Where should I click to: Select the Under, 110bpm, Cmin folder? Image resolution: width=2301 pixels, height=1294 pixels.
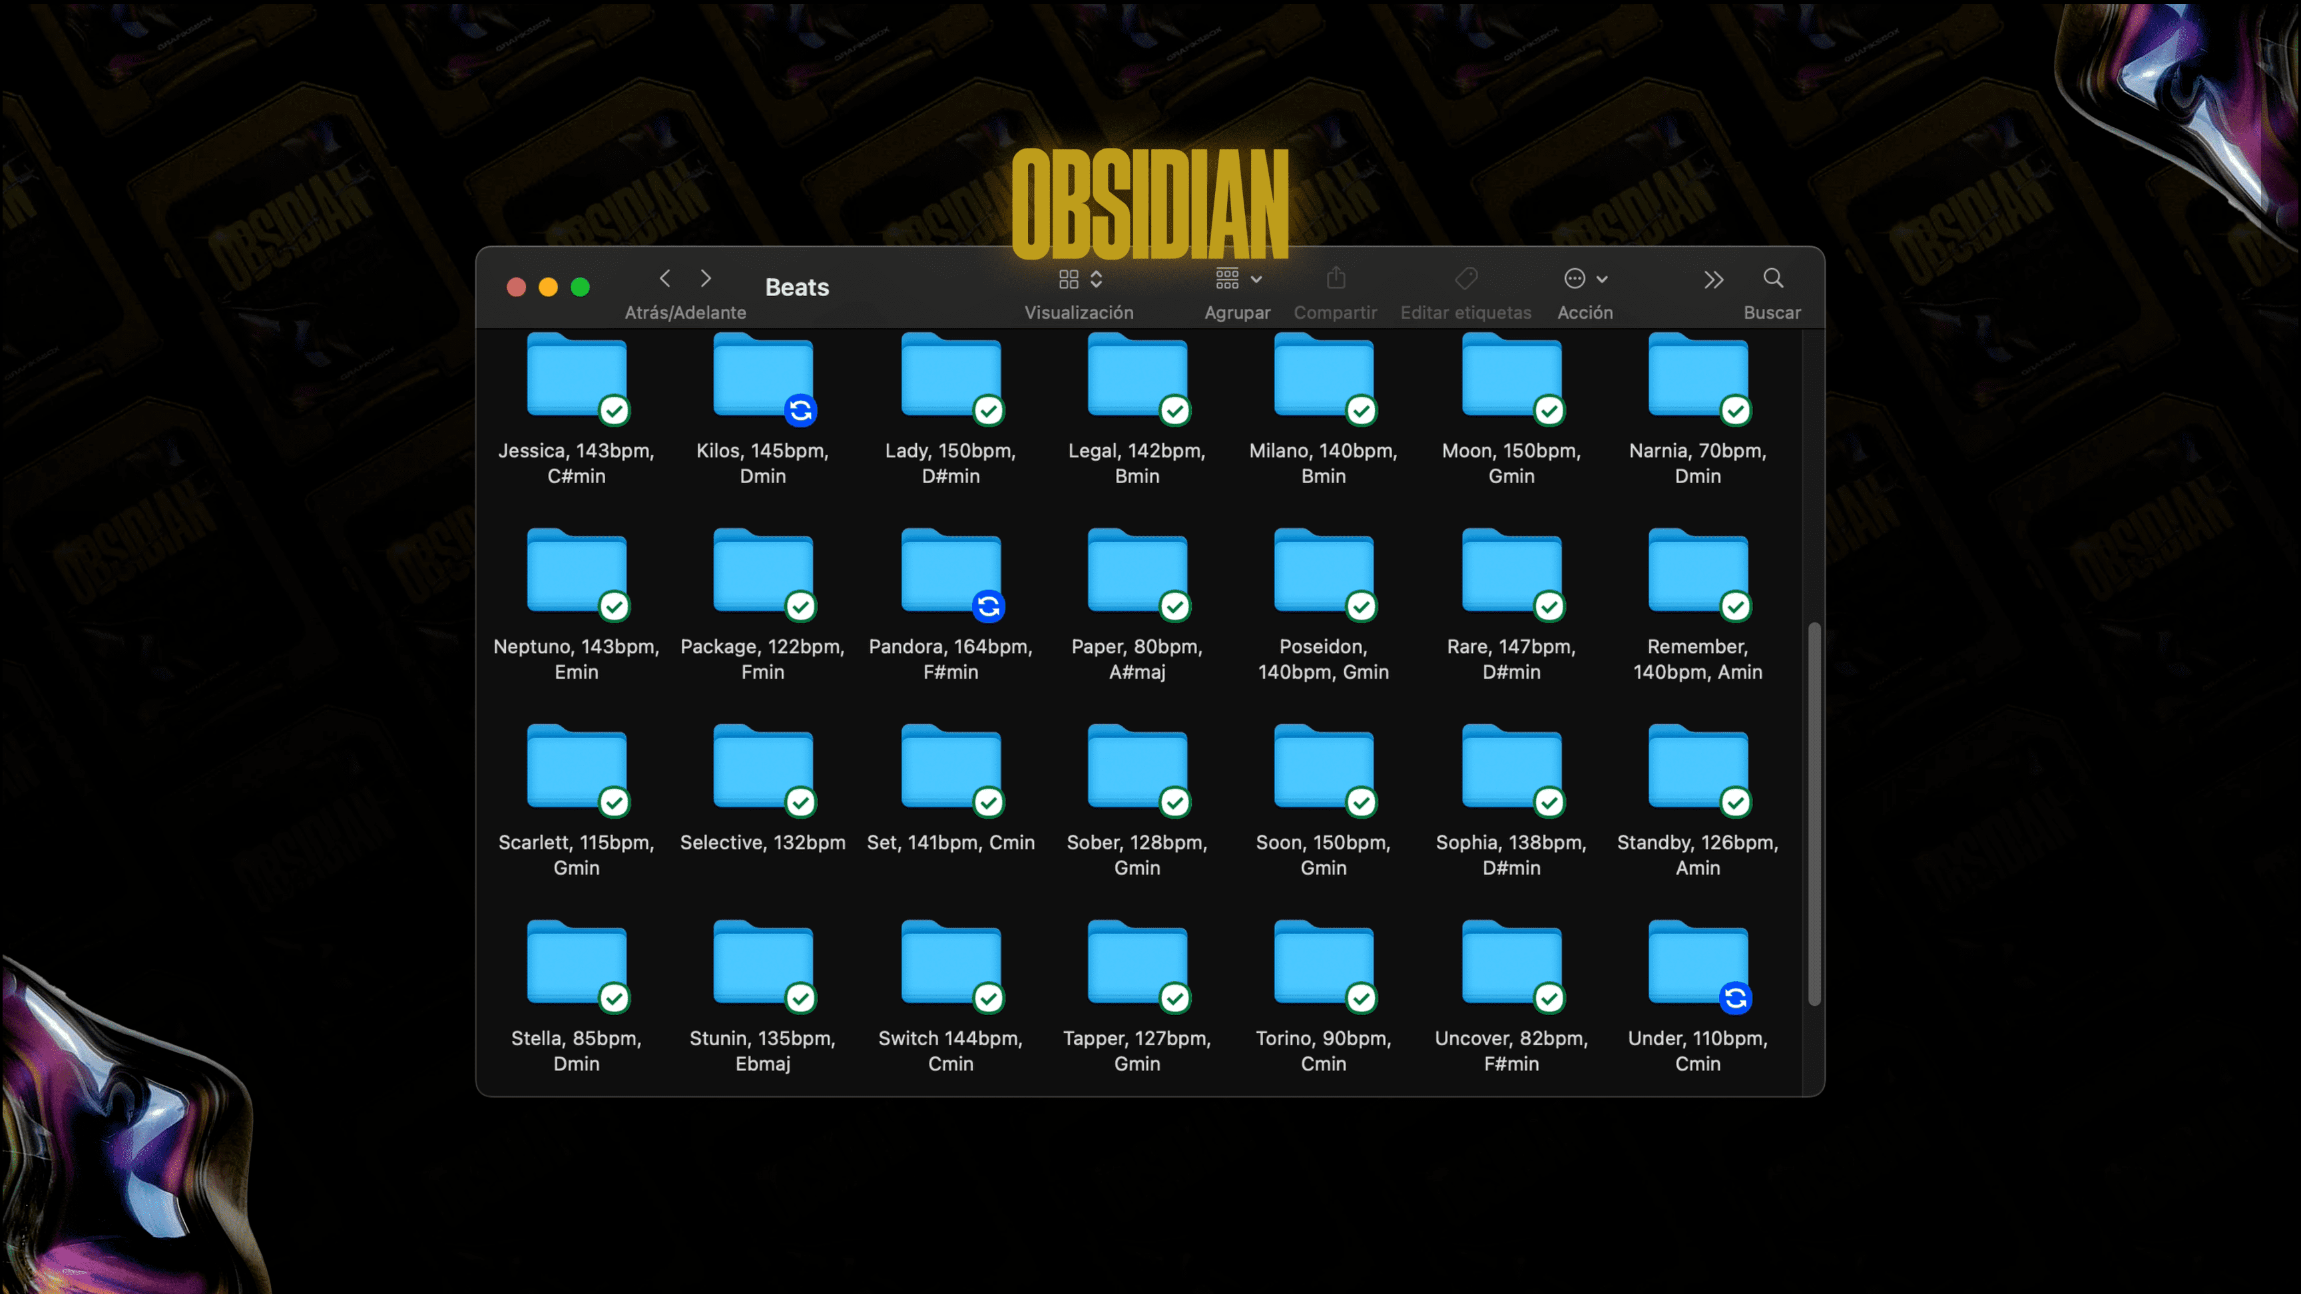tap(1697, 963)
